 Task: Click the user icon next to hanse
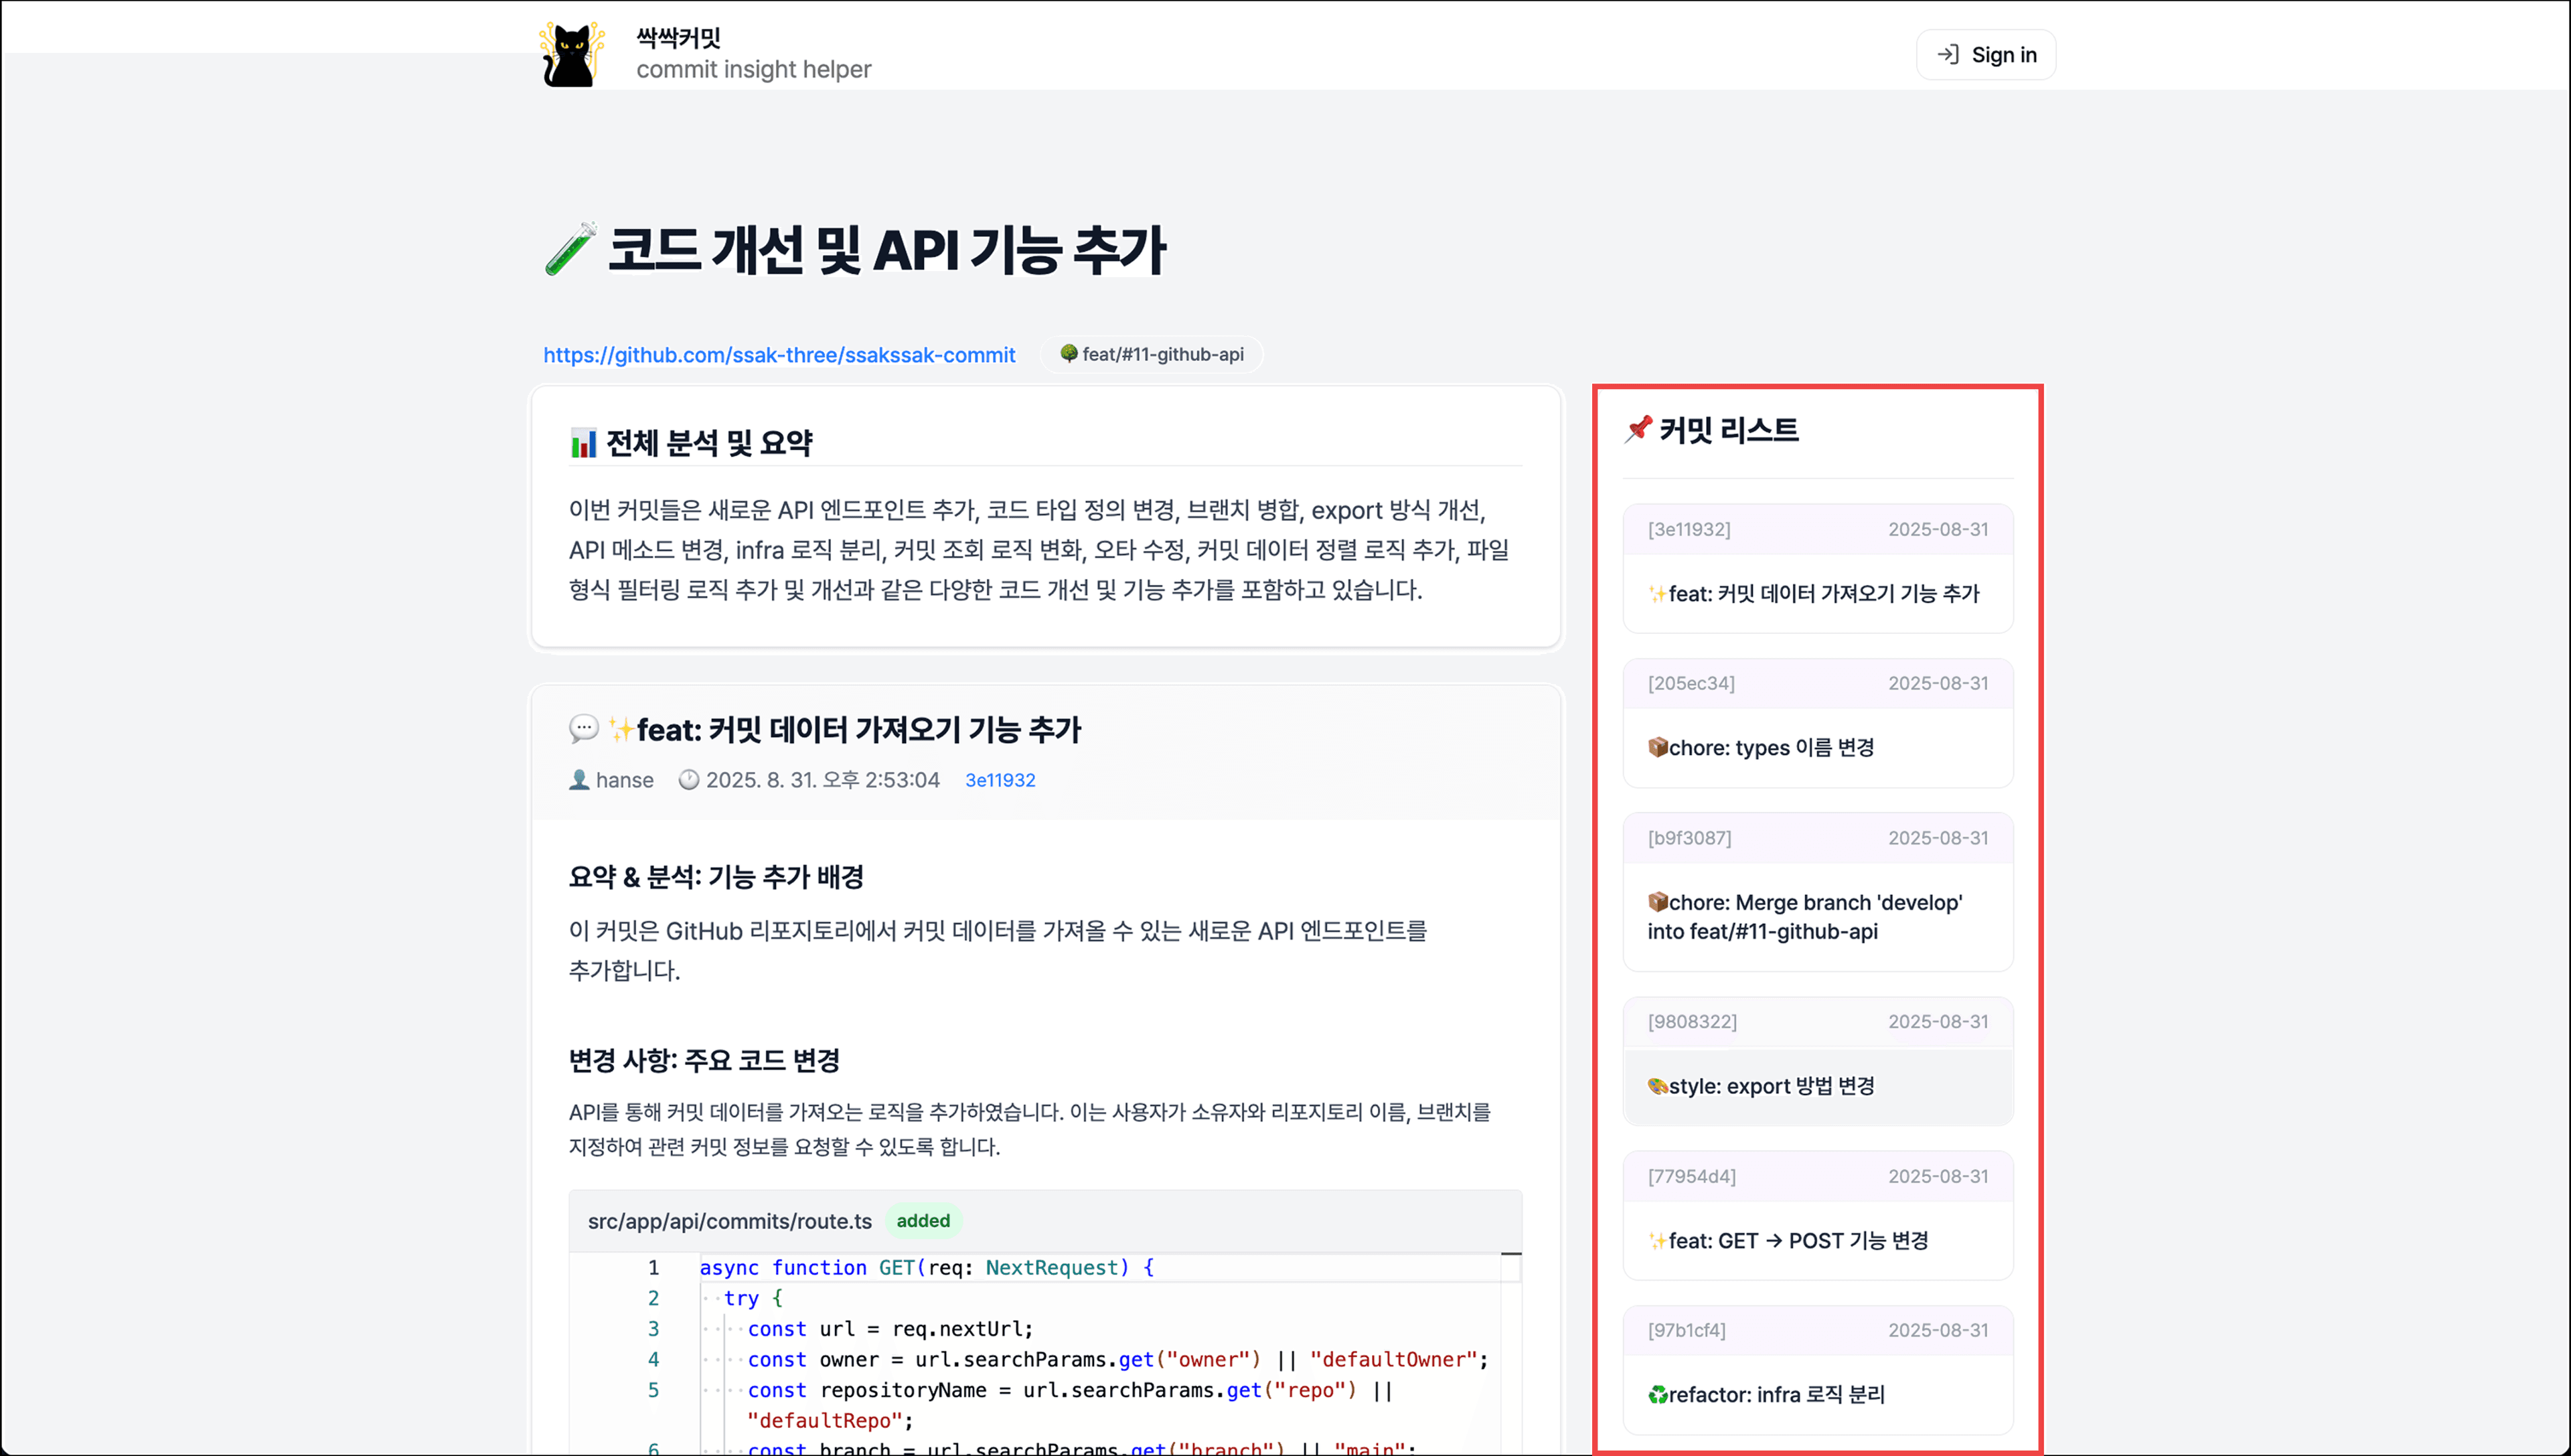pos(579,780)
